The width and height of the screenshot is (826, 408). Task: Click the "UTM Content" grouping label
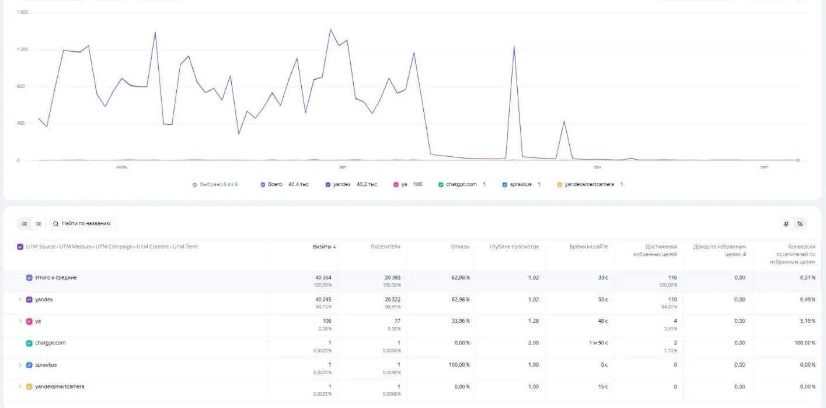click(153, 247)
